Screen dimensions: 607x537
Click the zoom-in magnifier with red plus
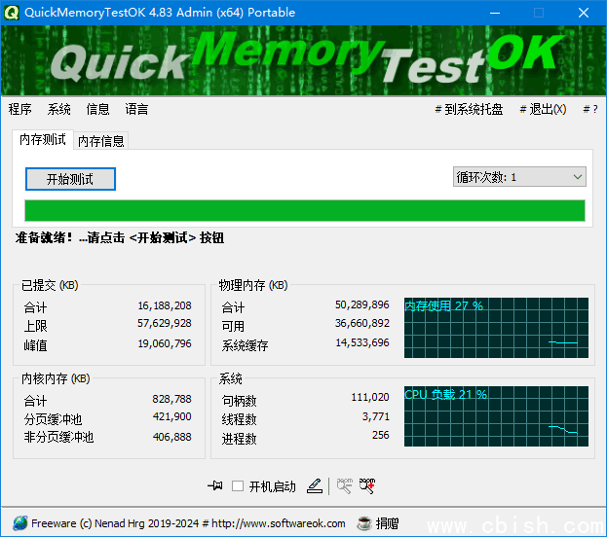click(x=367, y=485)
